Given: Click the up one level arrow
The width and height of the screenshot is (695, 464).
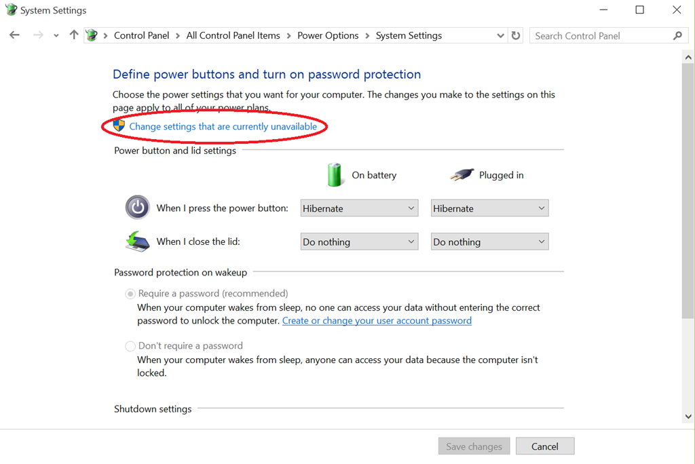Looking at the screenshot, I should pos(73,35).
